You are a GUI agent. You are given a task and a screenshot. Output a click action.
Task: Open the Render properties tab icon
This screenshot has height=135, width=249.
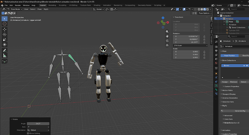coord(216,47)
